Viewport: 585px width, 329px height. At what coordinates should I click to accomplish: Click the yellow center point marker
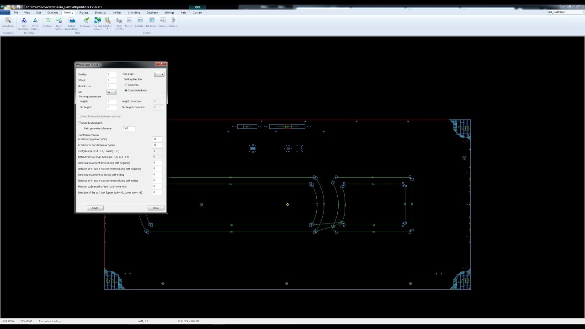pyautogui.click(x=287, y=205)
